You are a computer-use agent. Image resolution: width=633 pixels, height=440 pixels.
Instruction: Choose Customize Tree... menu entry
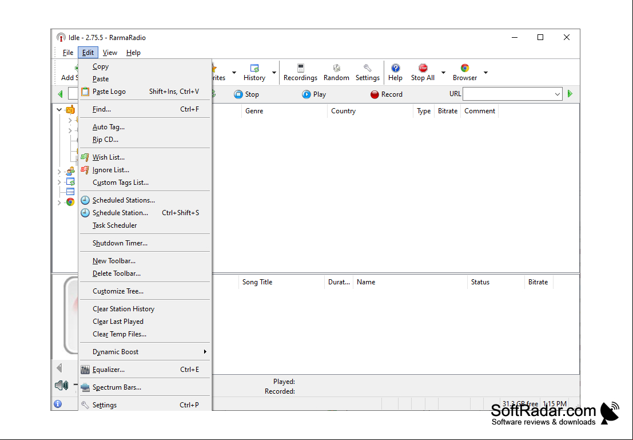pos(145,291)
